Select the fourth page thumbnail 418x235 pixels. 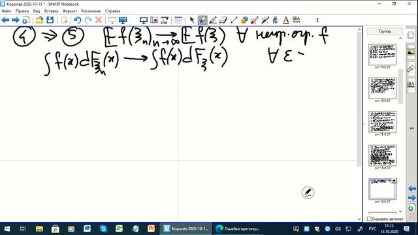(382, 155)
